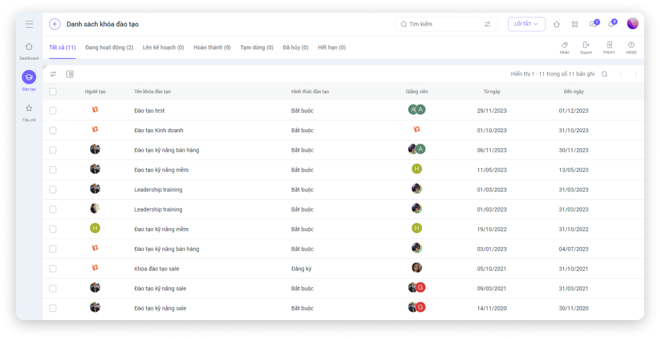Image resolution: width=660 pixels, height=339 pixels.
Task: Select the Khóa đào tạo sale row checkbox
Action: (x=53, y=269)
